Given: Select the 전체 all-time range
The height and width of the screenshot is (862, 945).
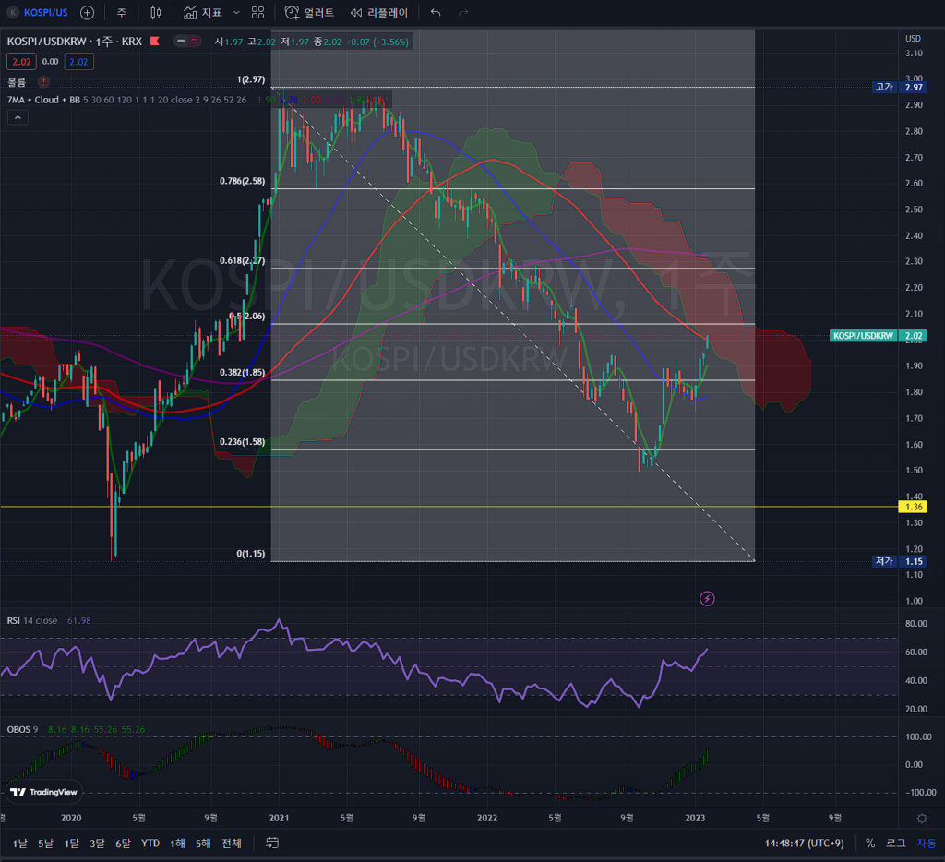Looking at the screenshot, I should coord(232,843).
